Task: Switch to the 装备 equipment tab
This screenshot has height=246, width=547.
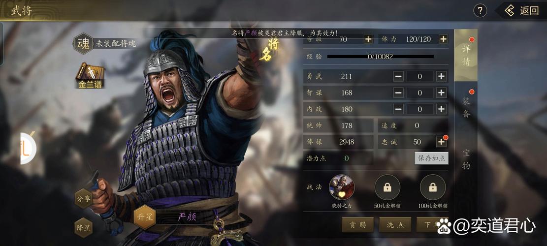Action: (x=466, y=107)
